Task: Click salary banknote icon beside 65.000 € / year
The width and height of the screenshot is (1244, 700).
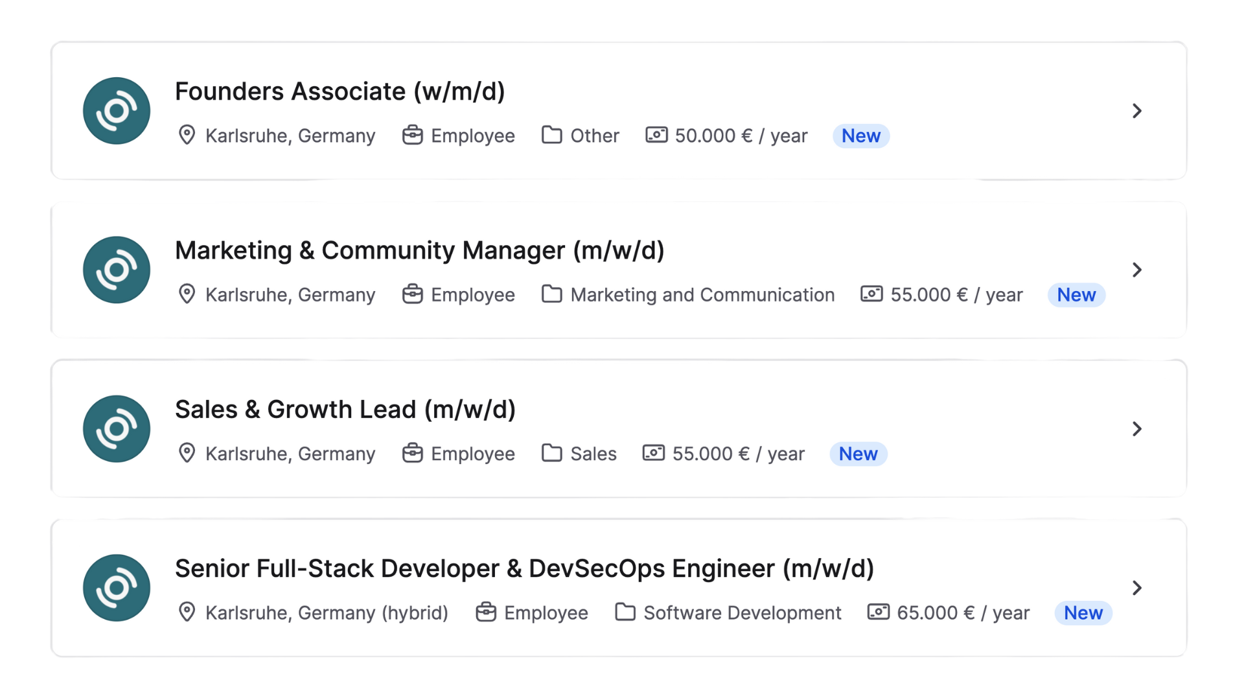Action: pyautogui.click(x=878, y=612)
